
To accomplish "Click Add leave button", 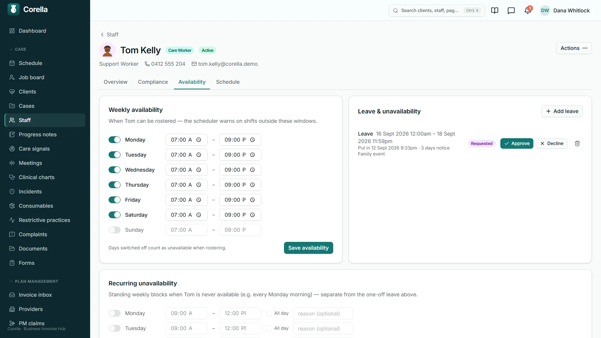I will (x=562, y=111).
